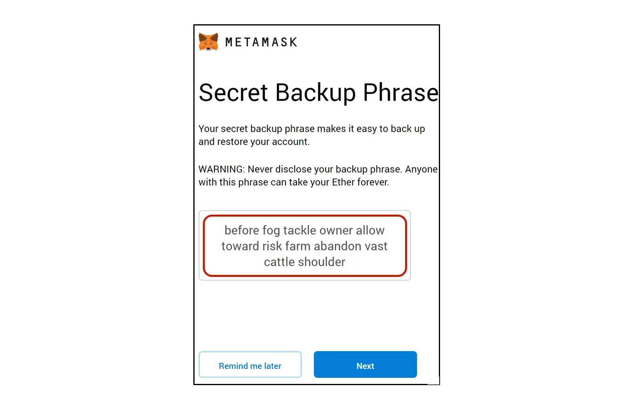Image resolution: width=633 pixels, height=409 pixels.
Task: Click the word "vast" in seed phrase
Action: pyautogui.click(x=376, y=246)
